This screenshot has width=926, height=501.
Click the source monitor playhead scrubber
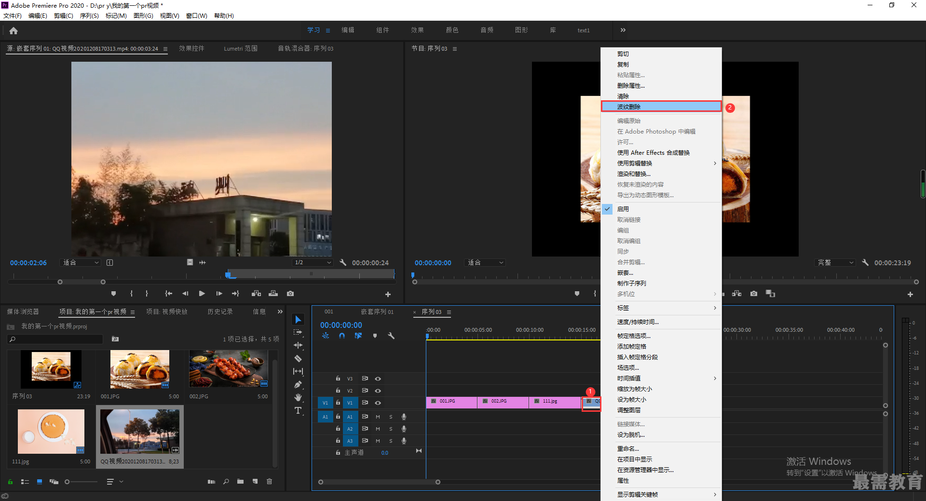pos(228,274)
